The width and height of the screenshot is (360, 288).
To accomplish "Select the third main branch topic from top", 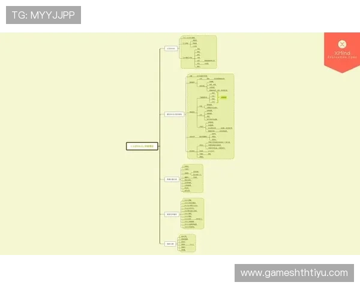I will 172,179.
